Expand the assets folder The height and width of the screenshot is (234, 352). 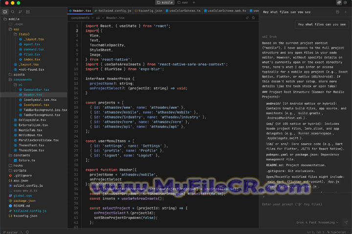click(17, 75)
